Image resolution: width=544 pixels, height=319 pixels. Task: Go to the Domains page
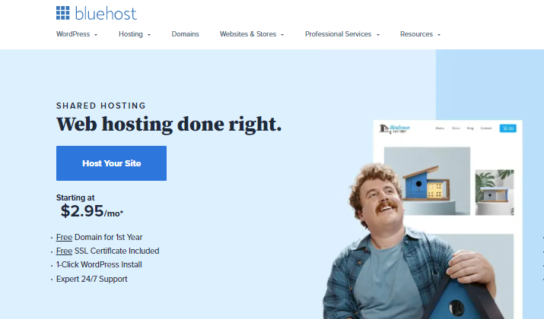[186, 34]
